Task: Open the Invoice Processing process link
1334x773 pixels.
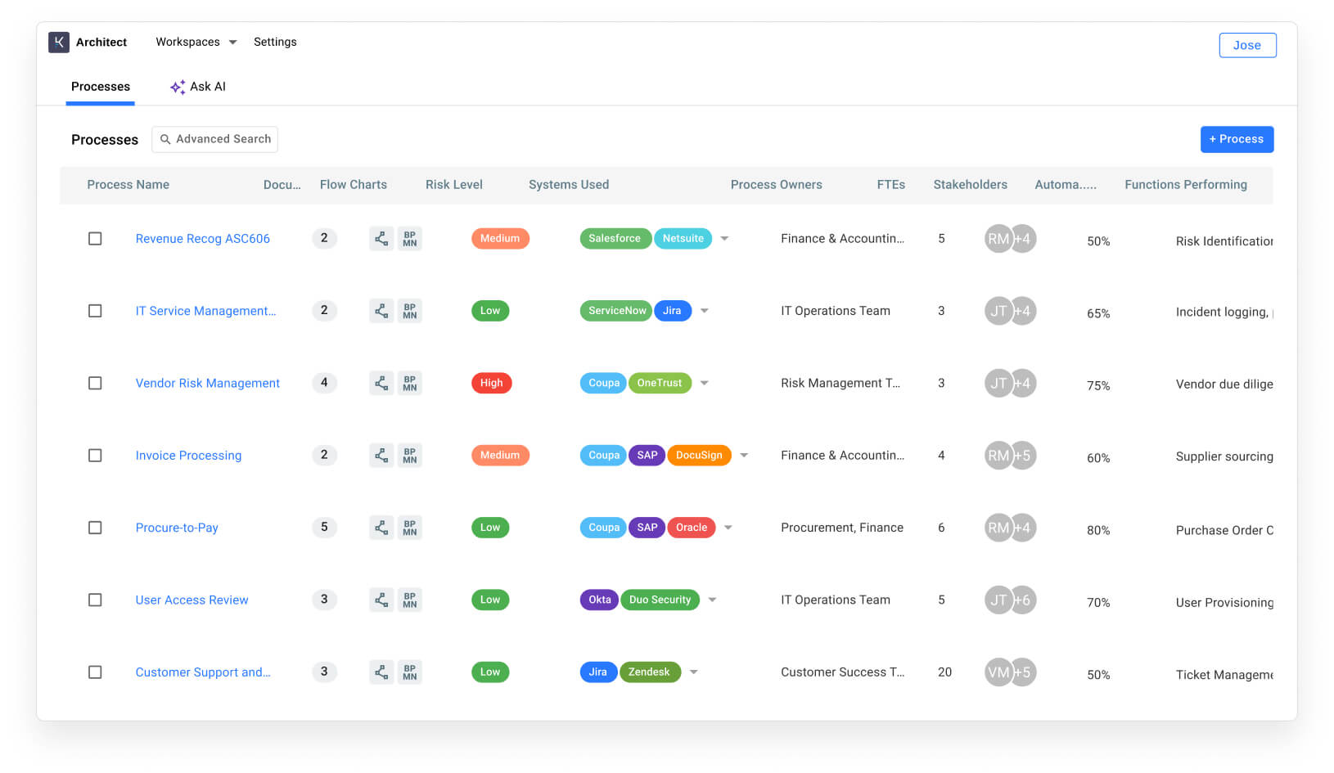Action: coord(188,455)
